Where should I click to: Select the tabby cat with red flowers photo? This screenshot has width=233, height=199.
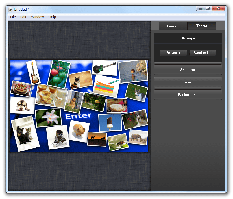click(x=135, y=119)
